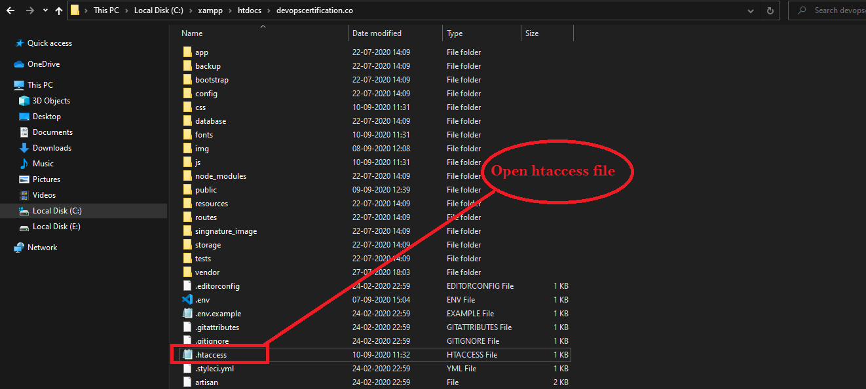Click the Back navigation arrow
This screenshot has width=866, height=389.
[10, 10]
